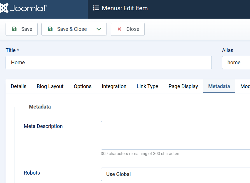
Task: Go to the Integration tab
Action: tap(114, 86)
